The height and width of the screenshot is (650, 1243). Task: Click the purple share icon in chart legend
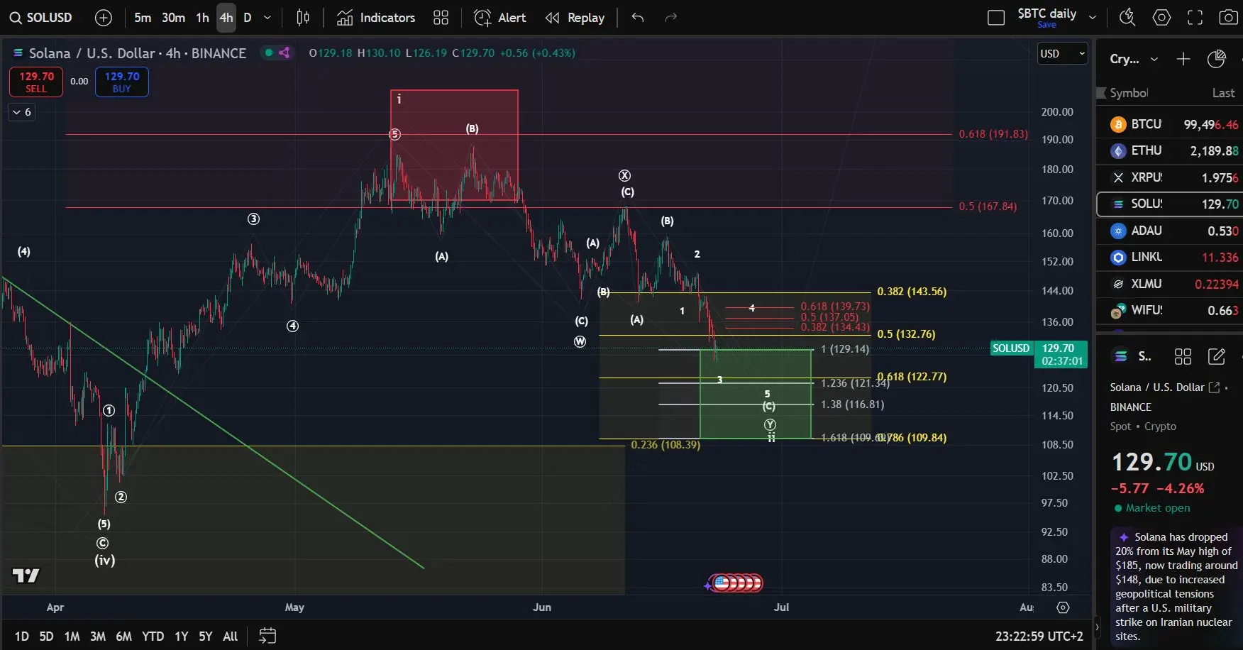click(x=284, y=53)
